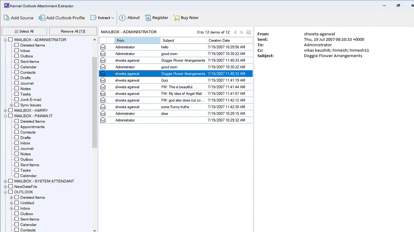Collapse the MAILBOX - ADMINISTRATOR tree node
Image resolution: width=414 pixels, height=232 pixels.
5,40
